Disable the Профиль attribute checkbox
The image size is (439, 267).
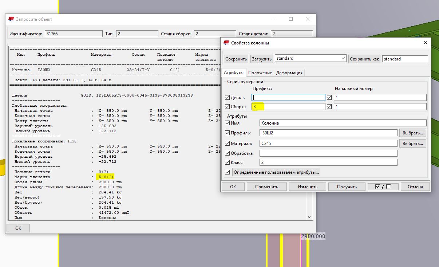pos(228,133)
